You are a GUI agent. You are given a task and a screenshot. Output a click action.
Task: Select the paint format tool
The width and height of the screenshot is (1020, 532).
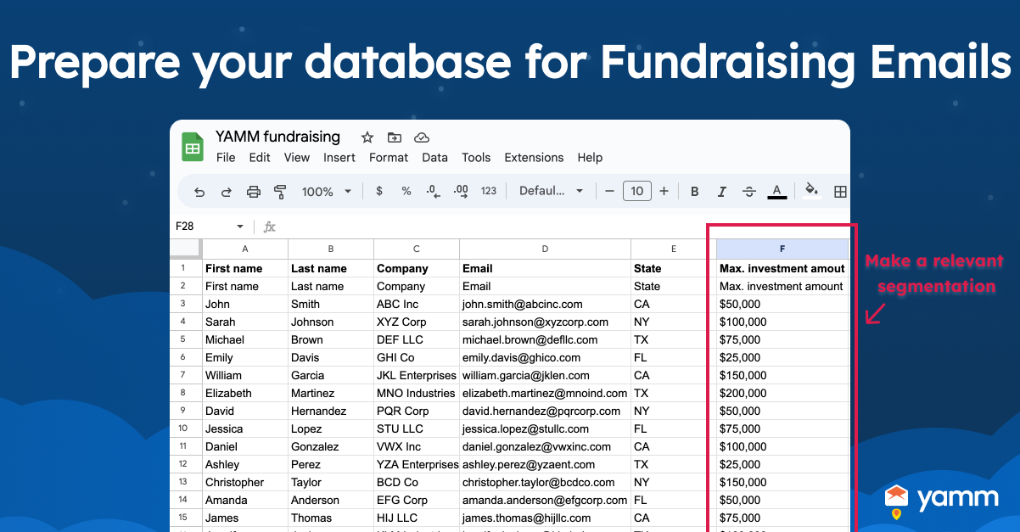(280, 192)
